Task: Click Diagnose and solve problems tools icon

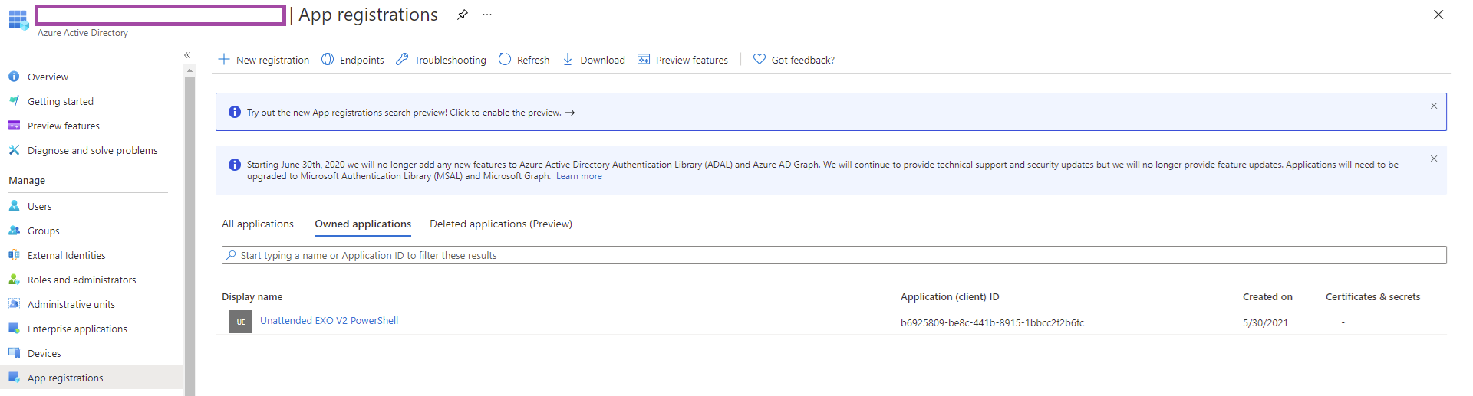Action: (x=14, y=150)
